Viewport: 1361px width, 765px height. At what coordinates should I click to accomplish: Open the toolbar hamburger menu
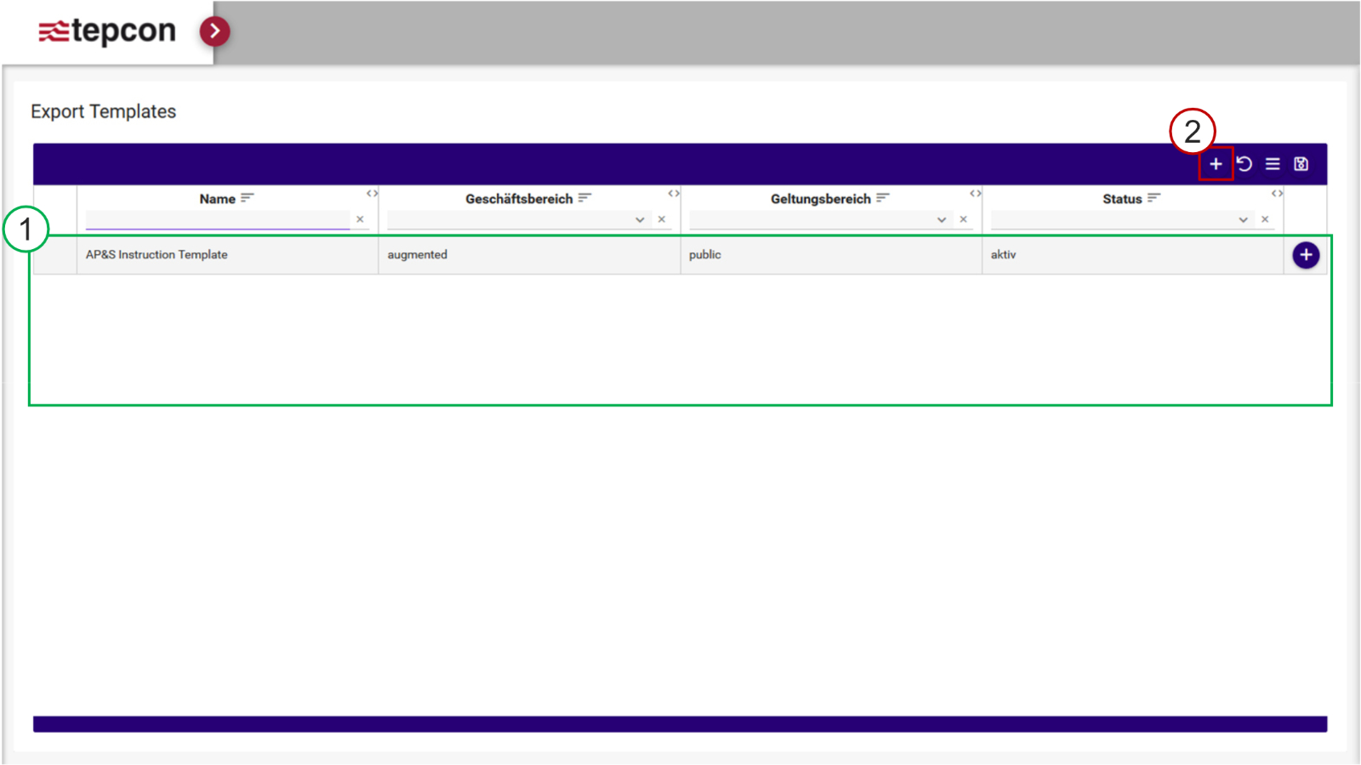click(x=1273, y=164)
